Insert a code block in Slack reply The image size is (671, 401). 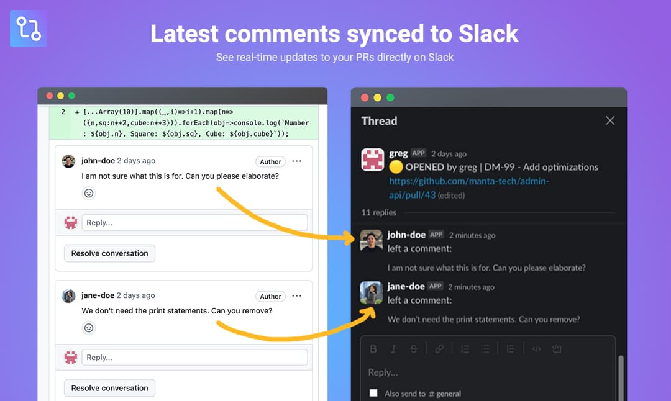[x=556, y=349]
